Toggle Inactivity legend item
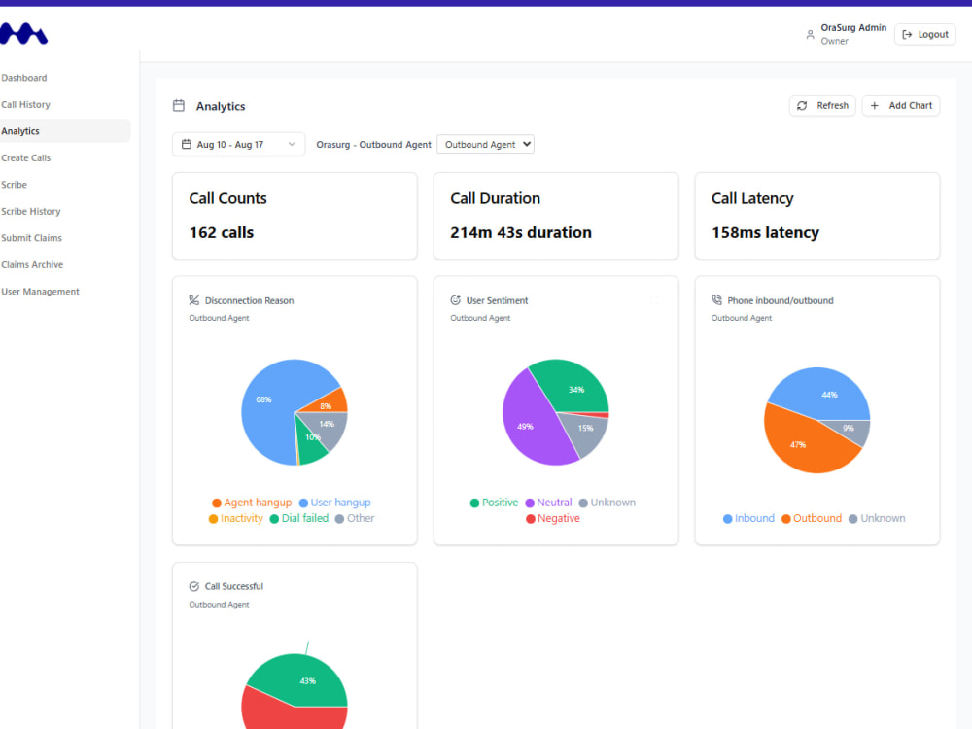Screen dimensions: 972x729 coord(235,518)
